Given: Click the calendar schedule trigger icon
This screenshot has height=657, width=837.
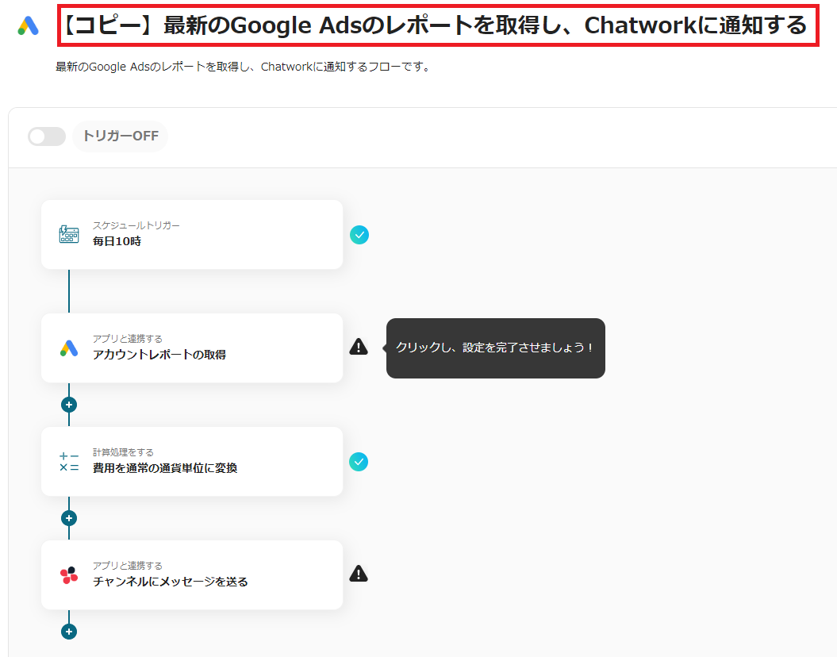Looking at the screenshot, I should click(x=69, y=234).
